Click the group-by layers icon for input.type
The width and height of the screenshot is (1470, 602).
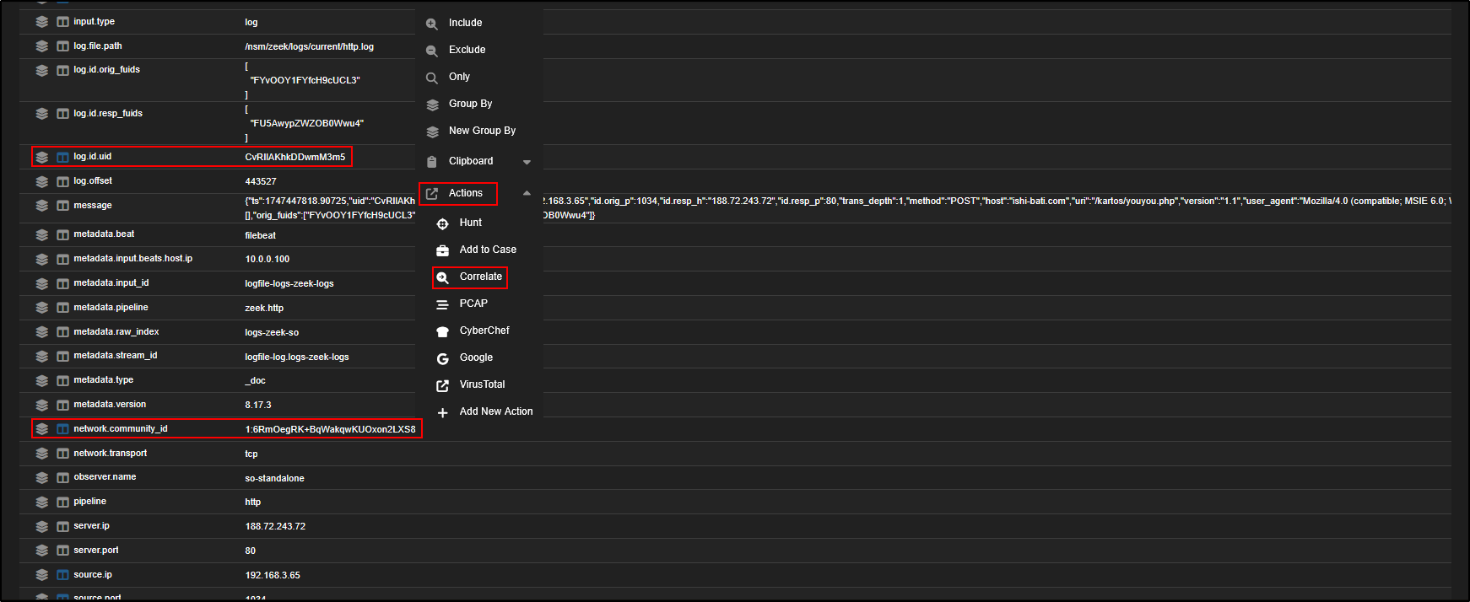(41, 22)
